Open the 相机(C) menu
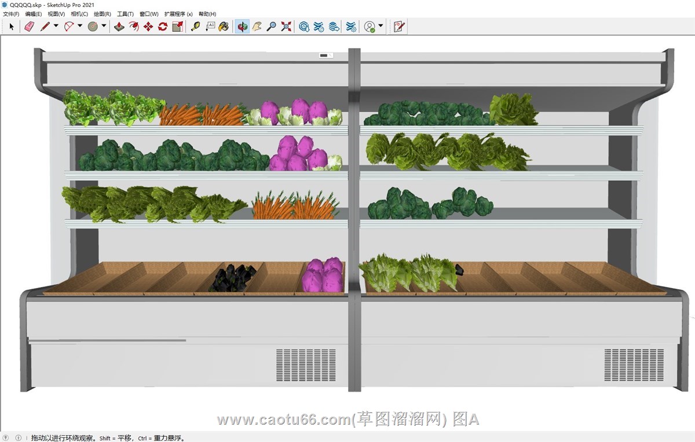 pyautogui.click(x=79, y=14)
